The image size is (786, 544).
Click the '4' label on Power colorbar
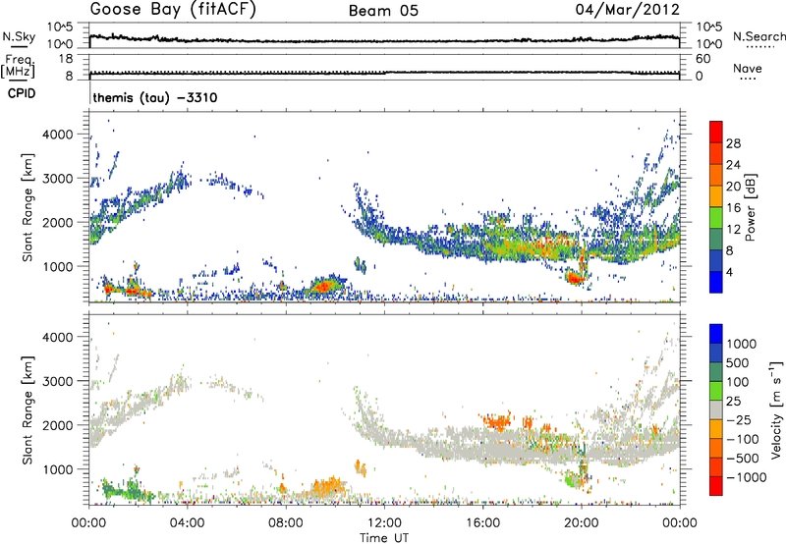(x=729, y=272)
